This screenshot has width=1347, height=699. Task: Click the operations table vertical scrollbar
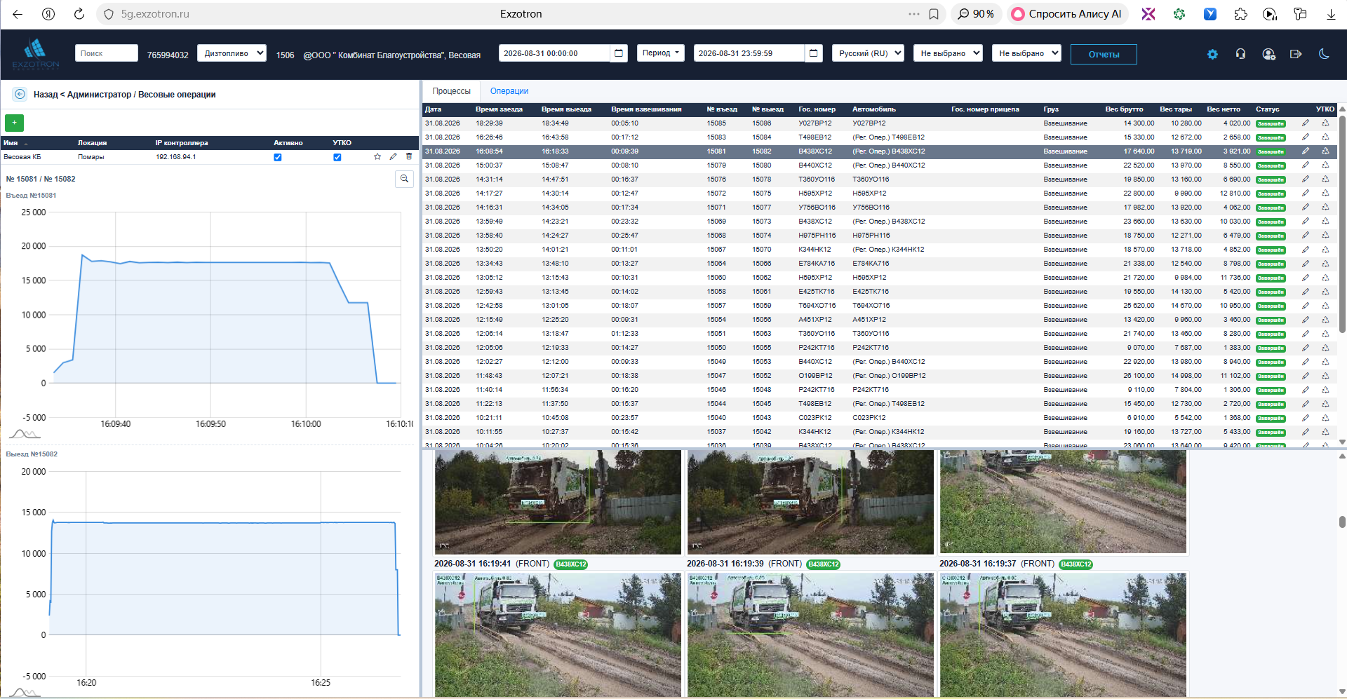1342,224
